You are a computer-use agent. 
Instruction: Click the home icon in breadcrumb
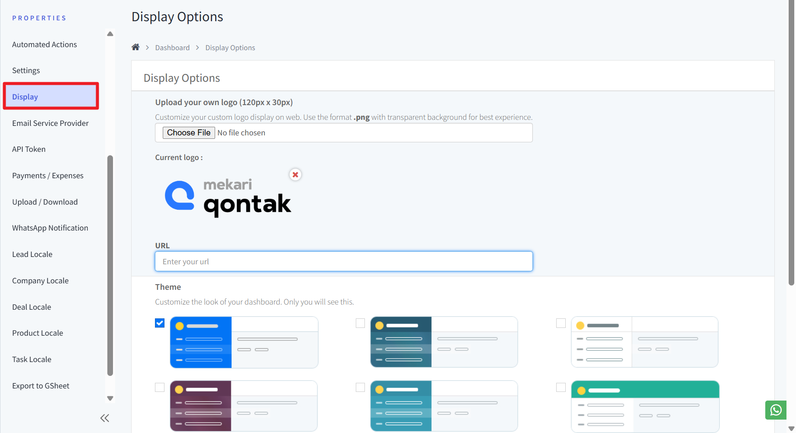[135, 47]
